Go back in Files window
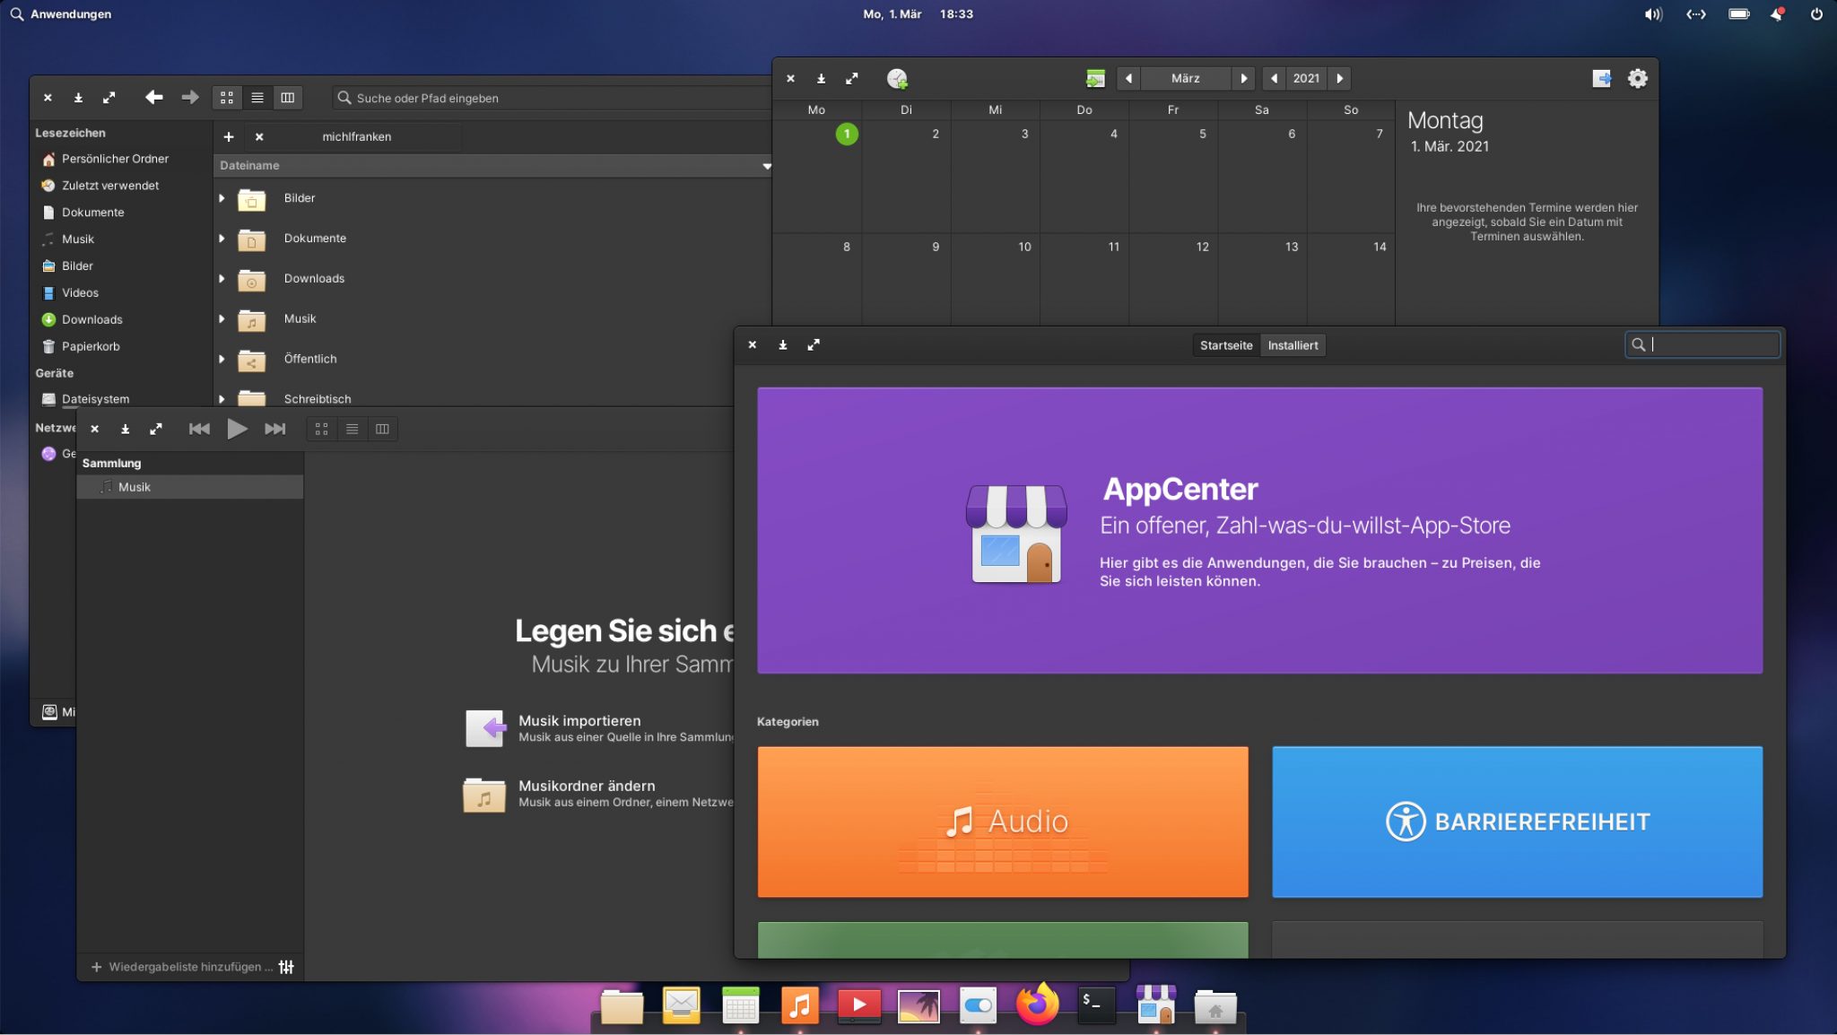Screen dimensions: 1837x1035 click(x=154, y=97)
